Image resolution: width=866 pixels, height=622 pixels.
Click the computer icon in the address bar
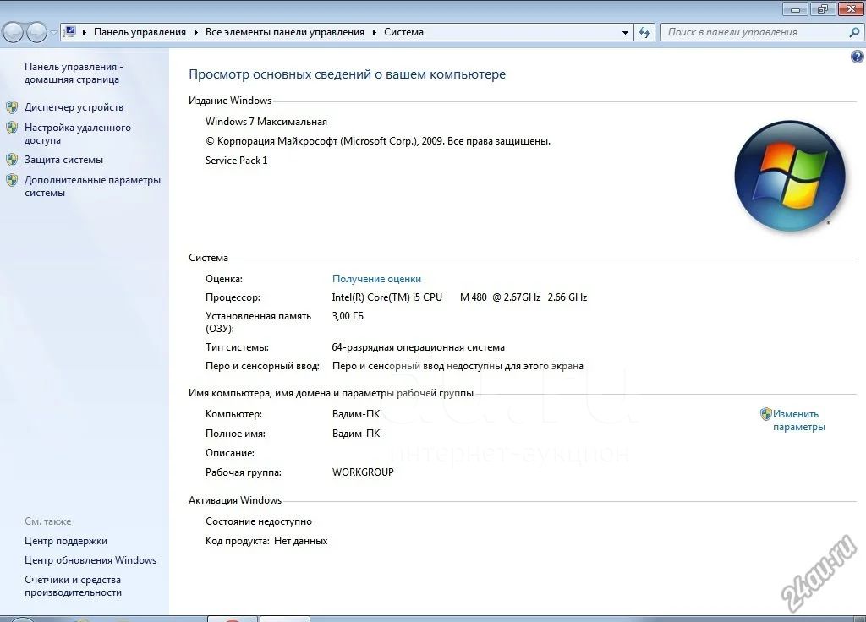(x=69, y=32)
